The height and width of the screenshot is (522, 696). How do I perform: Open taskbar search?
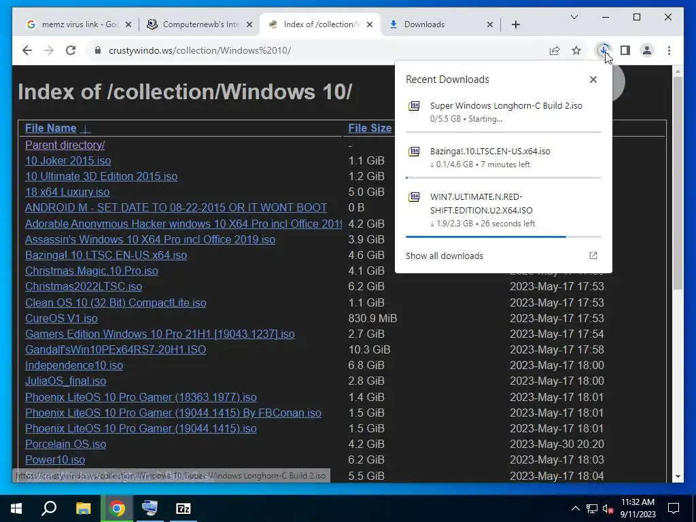(x=49, y=508)
